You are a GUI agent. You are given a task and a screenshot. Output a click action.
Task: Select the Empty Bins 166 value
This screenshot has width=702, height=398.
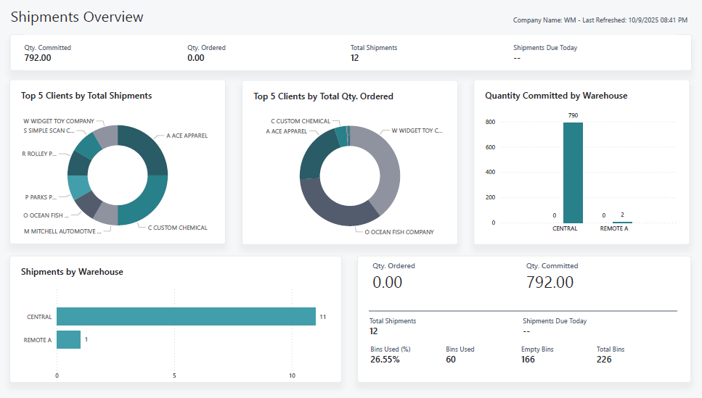pos(528,360)
